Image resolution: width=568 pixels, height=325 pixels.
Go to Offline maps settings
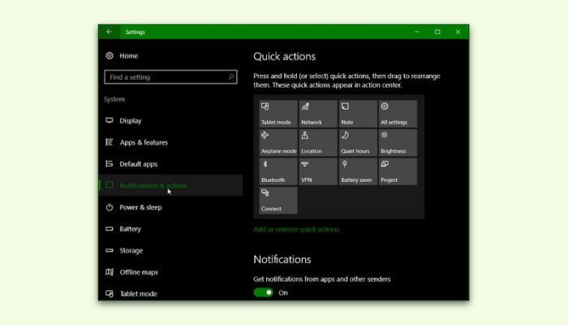pos(170,271)
